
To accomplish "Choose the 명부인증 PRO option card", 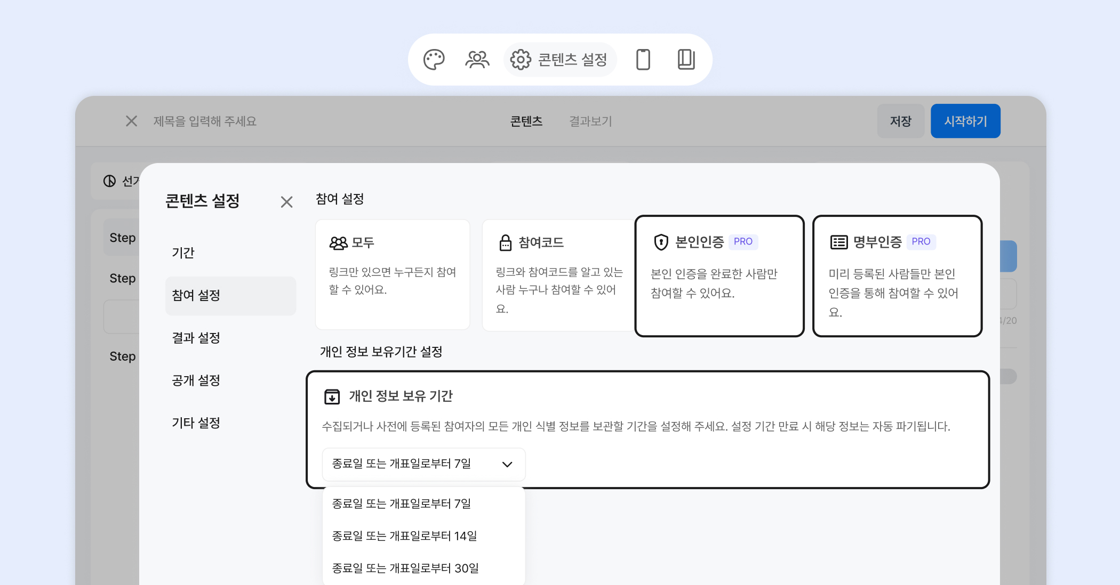I will coord(897,276).
